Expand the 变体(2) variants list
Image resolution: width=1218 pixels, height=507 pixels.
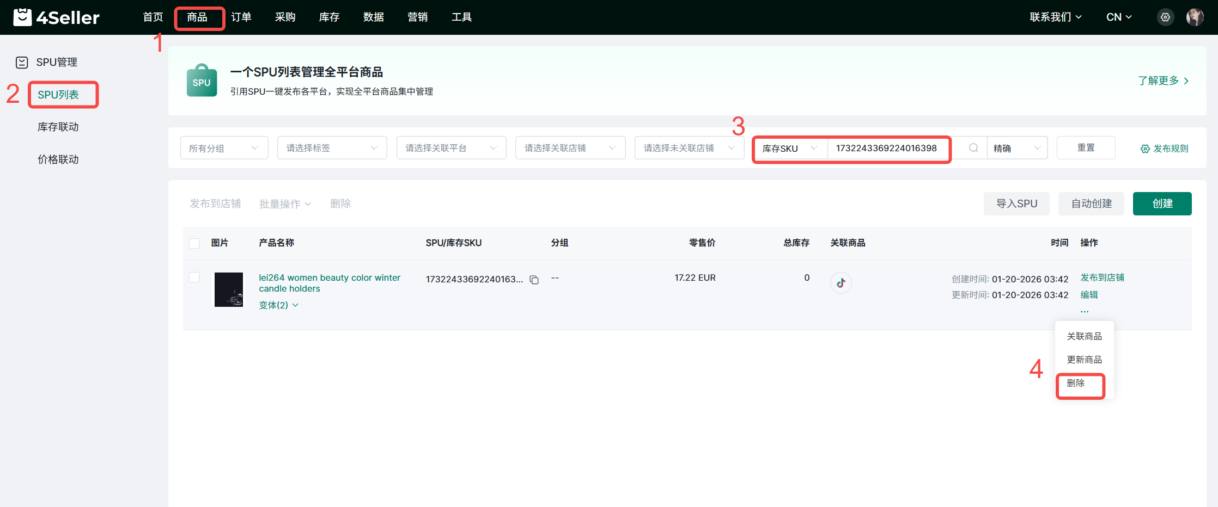pos(278,305)
